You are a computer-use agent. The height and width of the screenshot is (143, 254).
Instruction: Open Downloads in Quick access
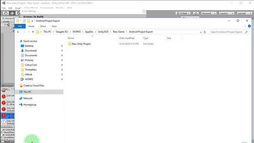point(31,50)
